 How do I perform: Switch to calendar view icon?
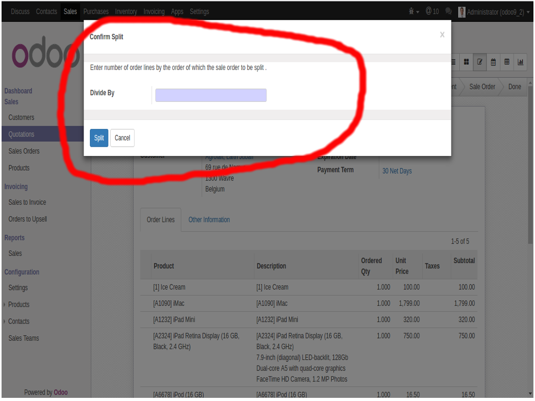click(x=493, y=62)
